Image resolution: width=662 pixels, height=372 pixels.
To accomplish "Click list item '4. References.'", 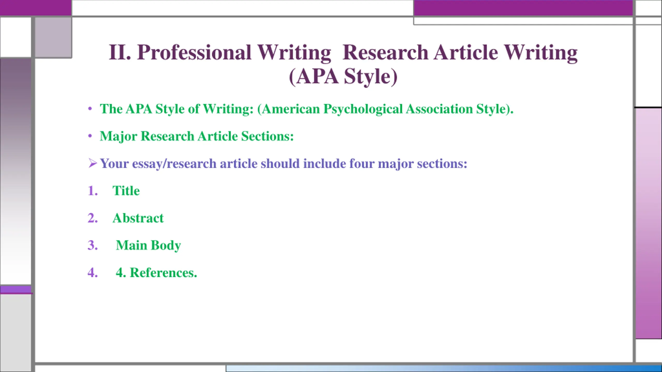I will pyautogui.click(x=156, y=273).
